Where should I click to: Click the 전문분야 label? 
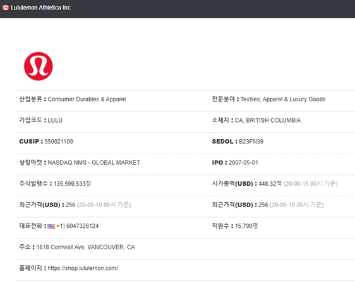223,99
